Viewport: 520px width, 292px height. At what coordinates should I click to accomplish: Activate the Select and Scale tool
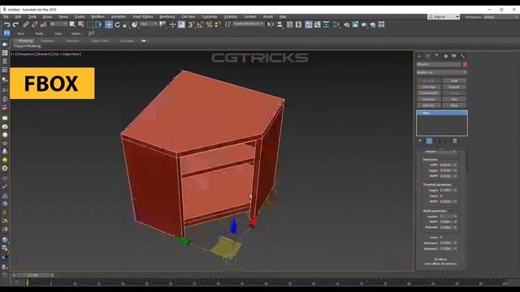(x=126, y=24)
